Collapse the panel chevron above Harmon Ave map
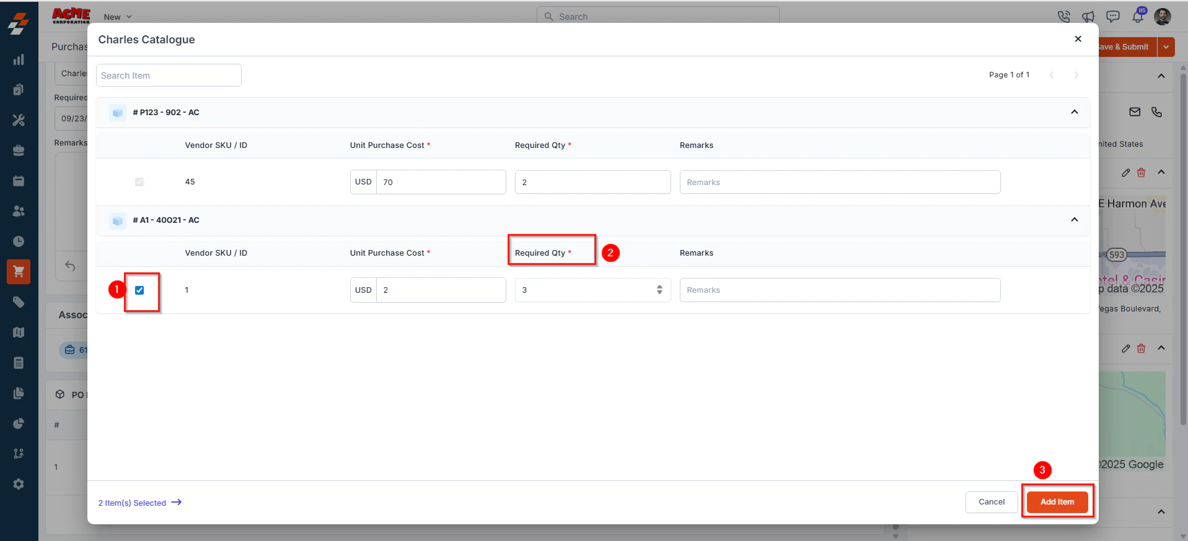Viewport: 1188px width, 541px height. [x=1161, y=173]
